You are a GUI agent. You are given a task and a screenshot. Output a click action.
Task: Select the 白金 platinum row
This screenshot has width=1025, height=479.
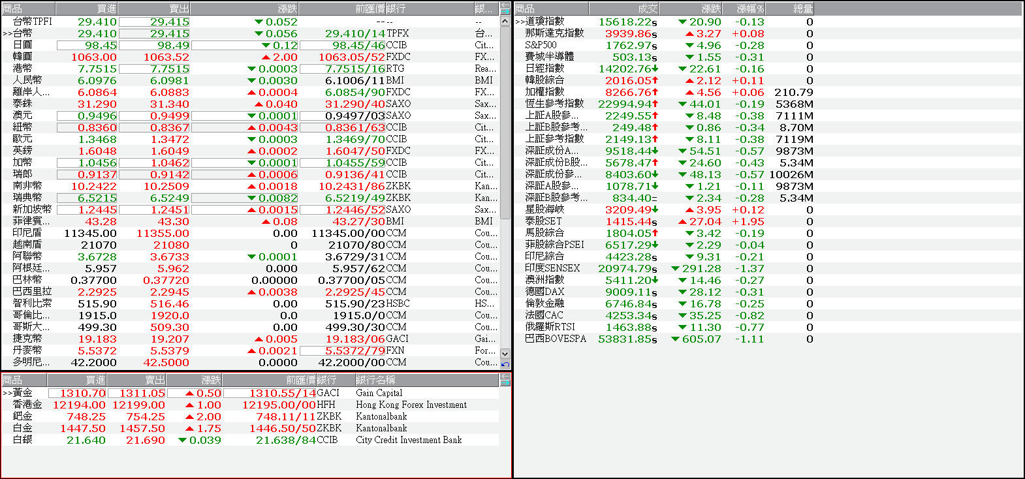pos(251,428)
